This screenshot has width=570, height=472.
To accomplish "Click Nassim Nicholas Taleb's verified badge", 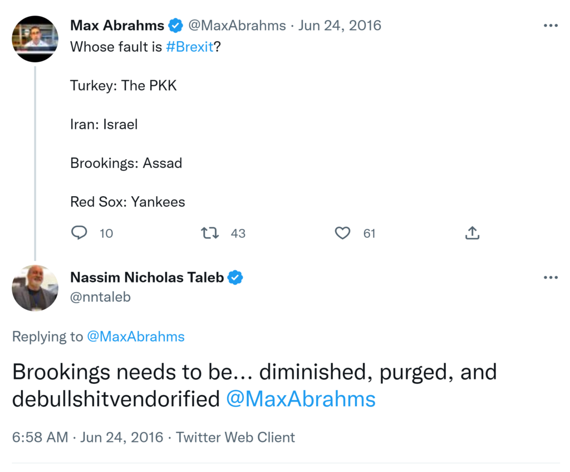I will pyautogui.click(x=235, y=277).
